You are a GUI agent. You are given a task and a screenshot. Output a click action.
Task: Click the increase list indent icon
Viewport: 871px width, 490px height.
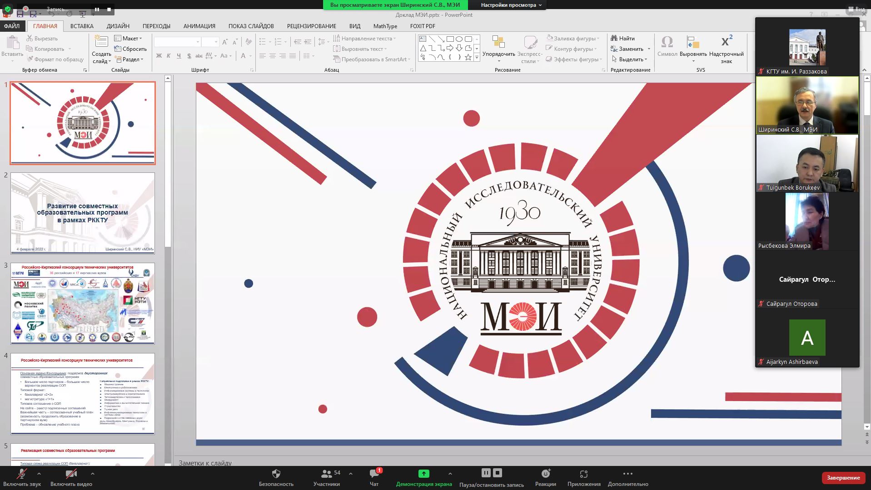[x=308, y=42]
